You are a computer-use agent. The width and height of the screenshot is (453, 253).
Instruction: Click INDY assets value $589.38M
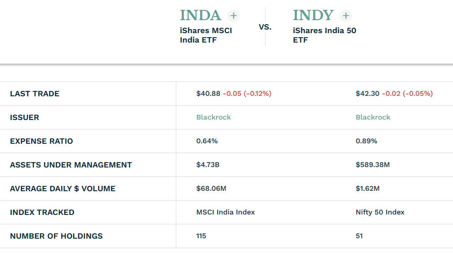(x=373, y=165)
